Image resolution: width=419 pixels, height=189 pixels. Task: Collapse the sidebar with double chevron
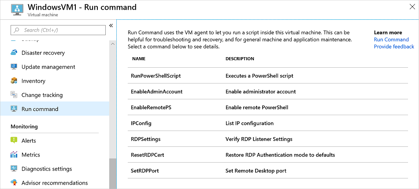pyautogui.click(x=111, y=25)
